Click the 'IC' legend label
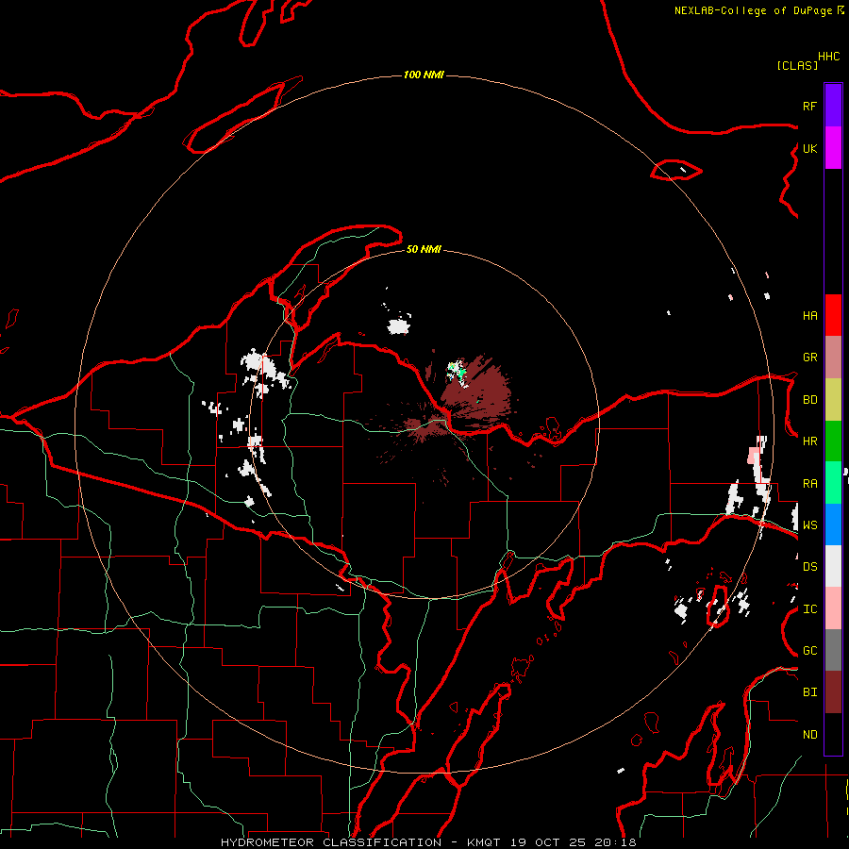 point(809,609)
